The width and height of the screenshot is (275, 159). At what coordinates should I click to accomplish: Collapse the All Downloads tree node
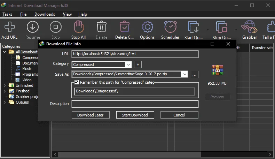[5, 52]
